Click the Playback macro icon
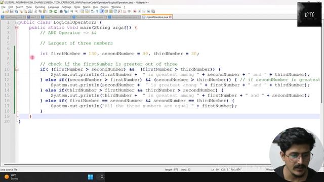Viewport: 324px width, 182px height. tap(144, 11)
